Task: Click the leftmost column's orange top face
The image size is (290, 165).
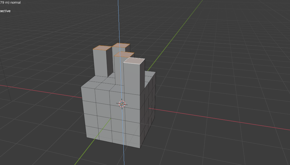Action: tap(102, 48)
